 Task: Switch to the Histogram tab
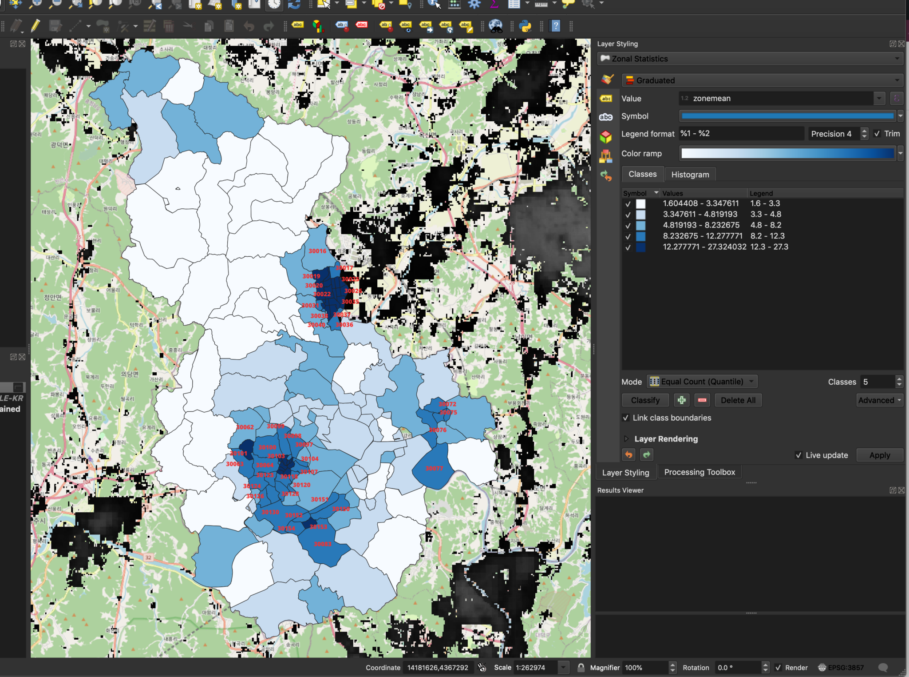point(690,174)
